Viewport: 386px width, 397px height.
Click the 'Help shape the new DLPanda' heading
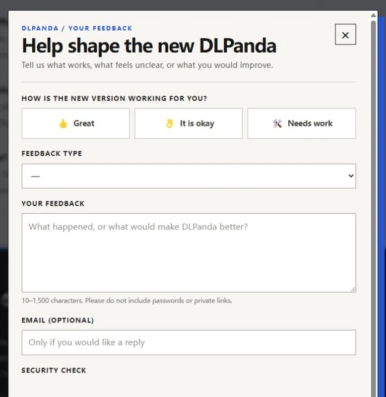149,46
